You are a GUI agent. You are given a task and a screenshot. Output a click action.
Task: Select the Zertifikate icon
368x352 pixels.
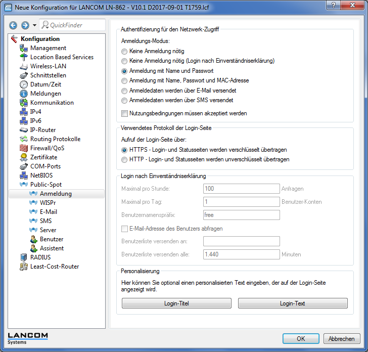[23, 157]
